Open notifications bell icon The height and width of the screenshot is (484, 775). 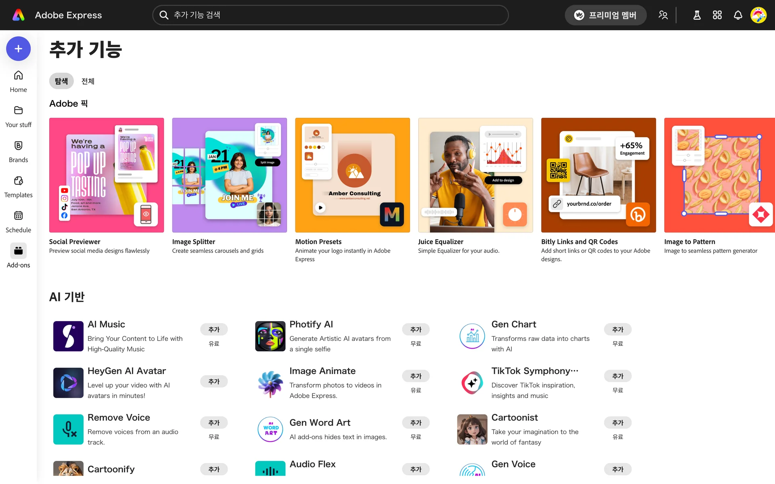click(737, 15)
